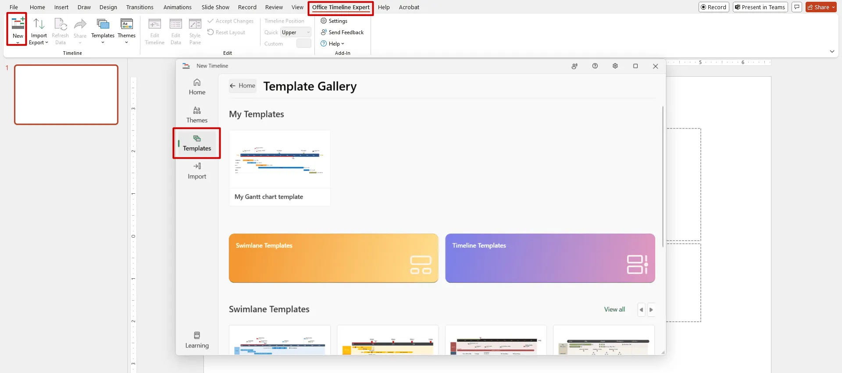Go to Home in dialog sidebar
The image size is (842, 373).
pyautogui.click(x=197, y=87)
